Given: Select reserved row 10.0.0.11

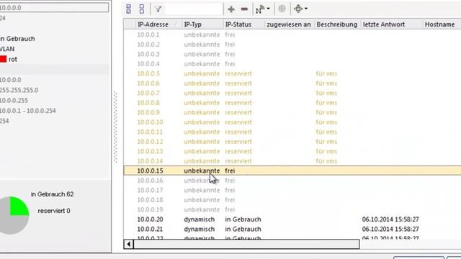Looking at the screenshot, I should (x=292, y=132).
